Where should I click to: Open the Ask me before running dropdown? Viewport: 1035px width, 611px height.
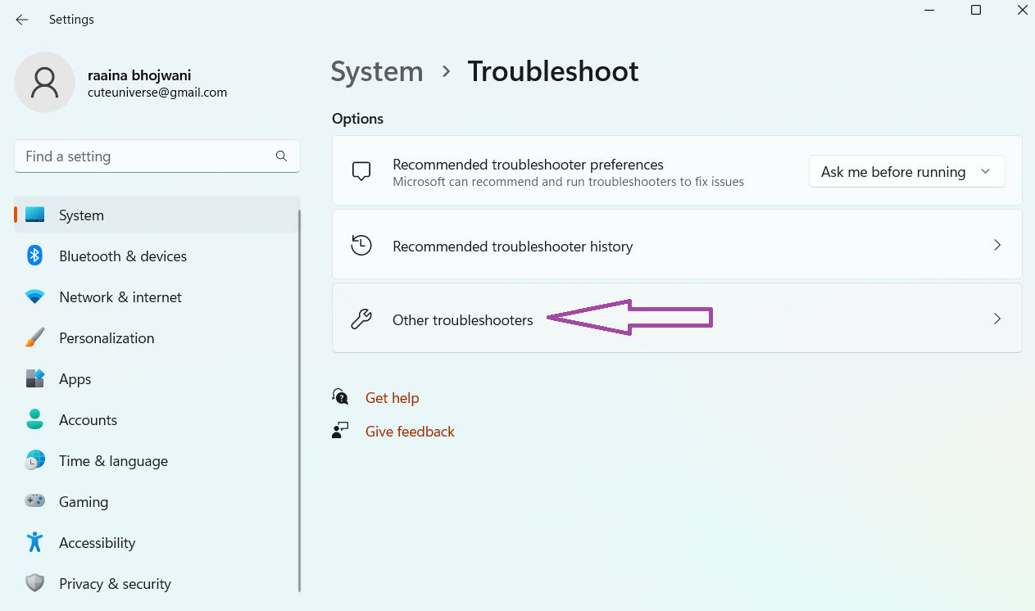pos(906,172)
